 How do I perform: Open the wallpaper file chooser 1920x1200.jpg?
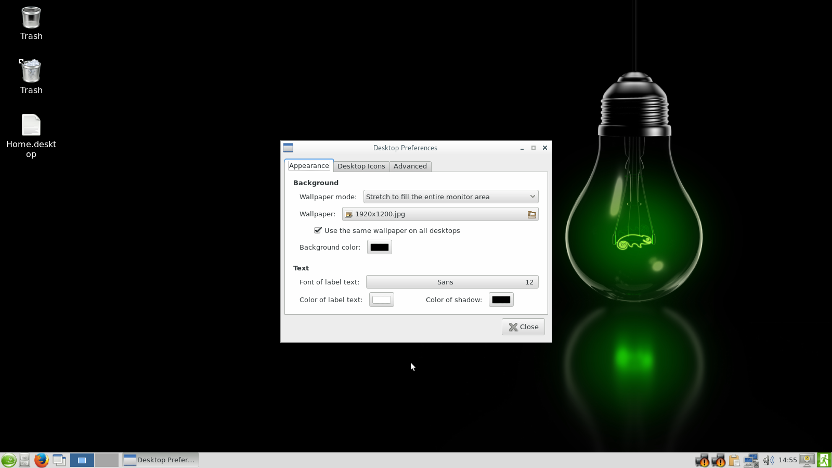point(440,214)
